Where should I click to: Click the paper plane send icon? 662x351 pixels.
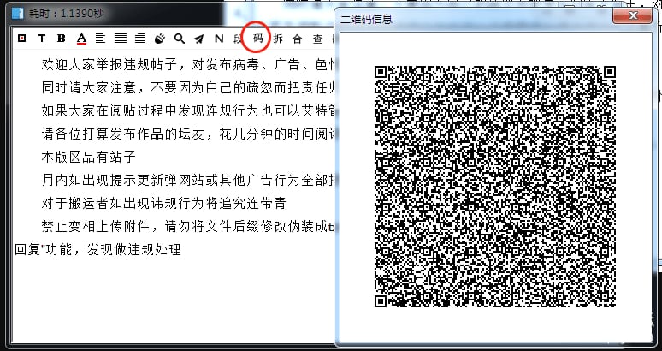(x=198, y=39)
